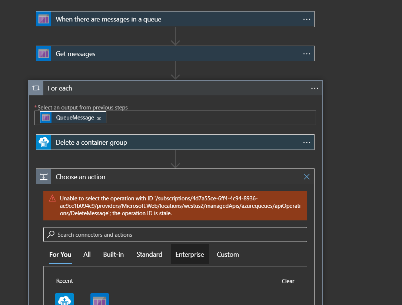Click the Recent section label

pyautogui.click(x=64, y=281)
